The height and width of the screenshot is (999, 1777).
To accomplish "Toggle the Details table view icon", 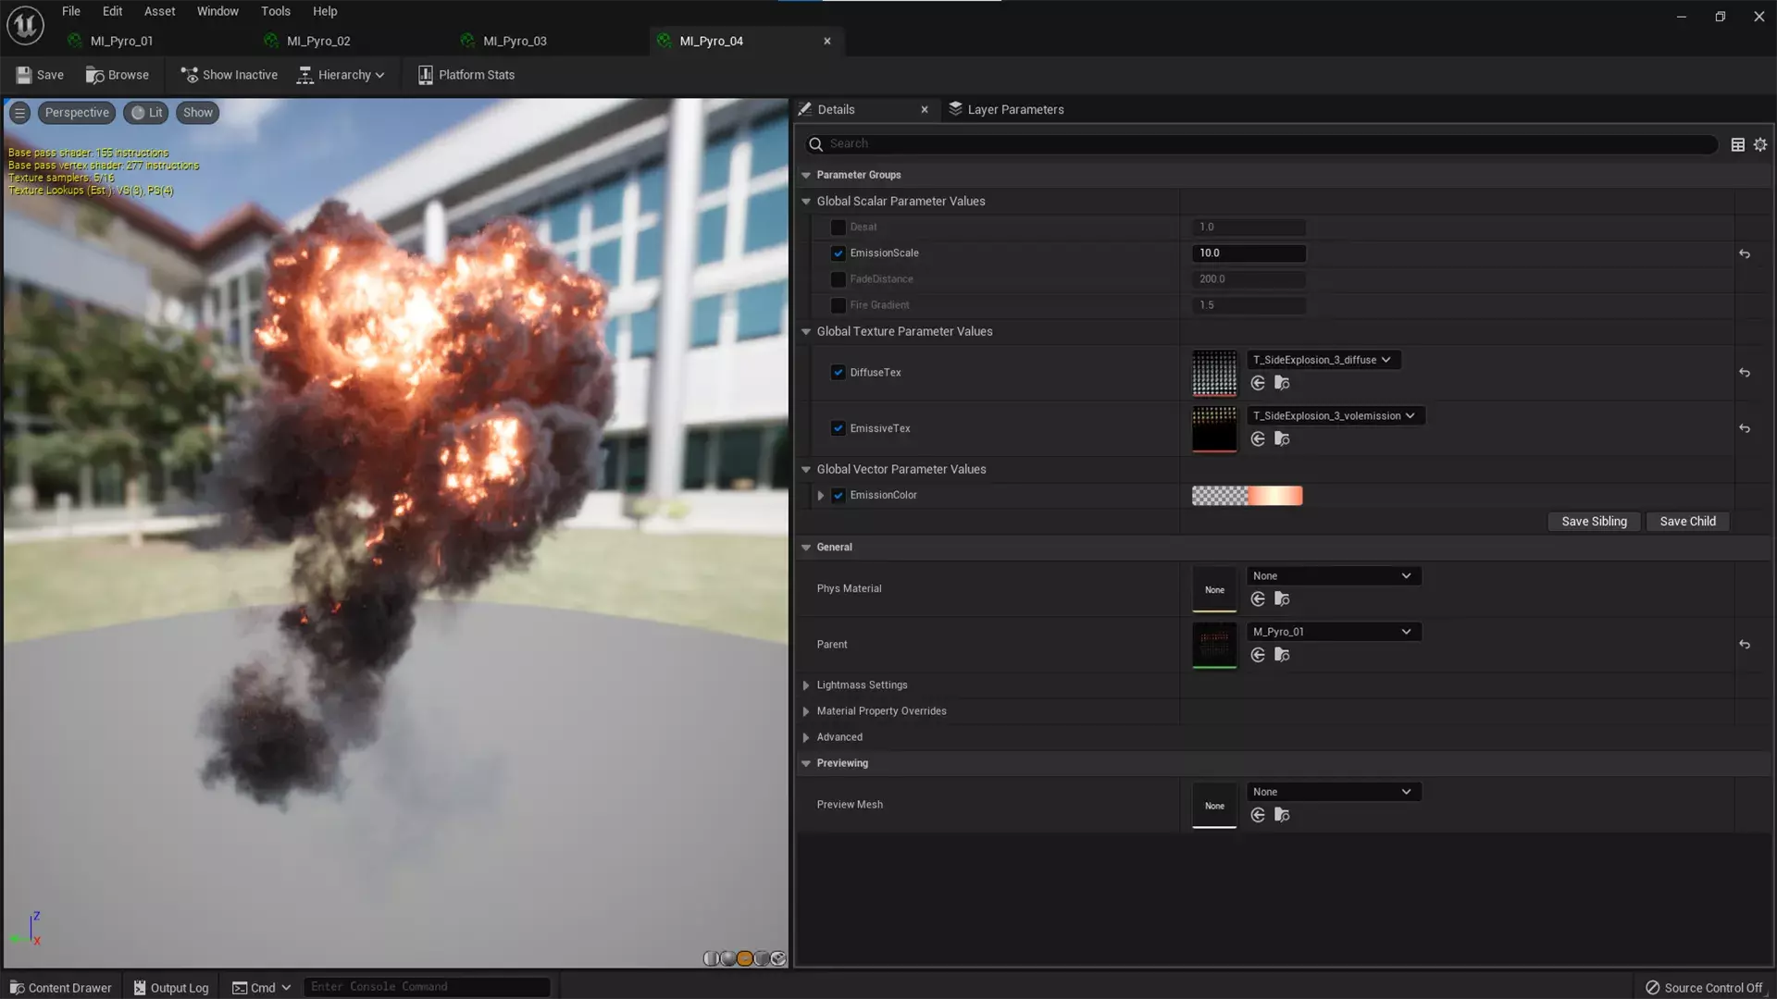I will (1737, 144).
